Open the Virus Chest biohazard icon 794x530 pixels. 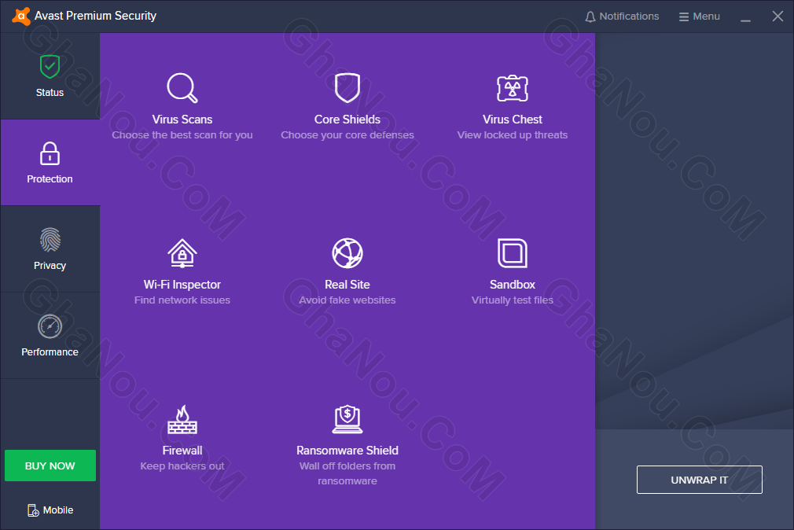pos(513,88)
